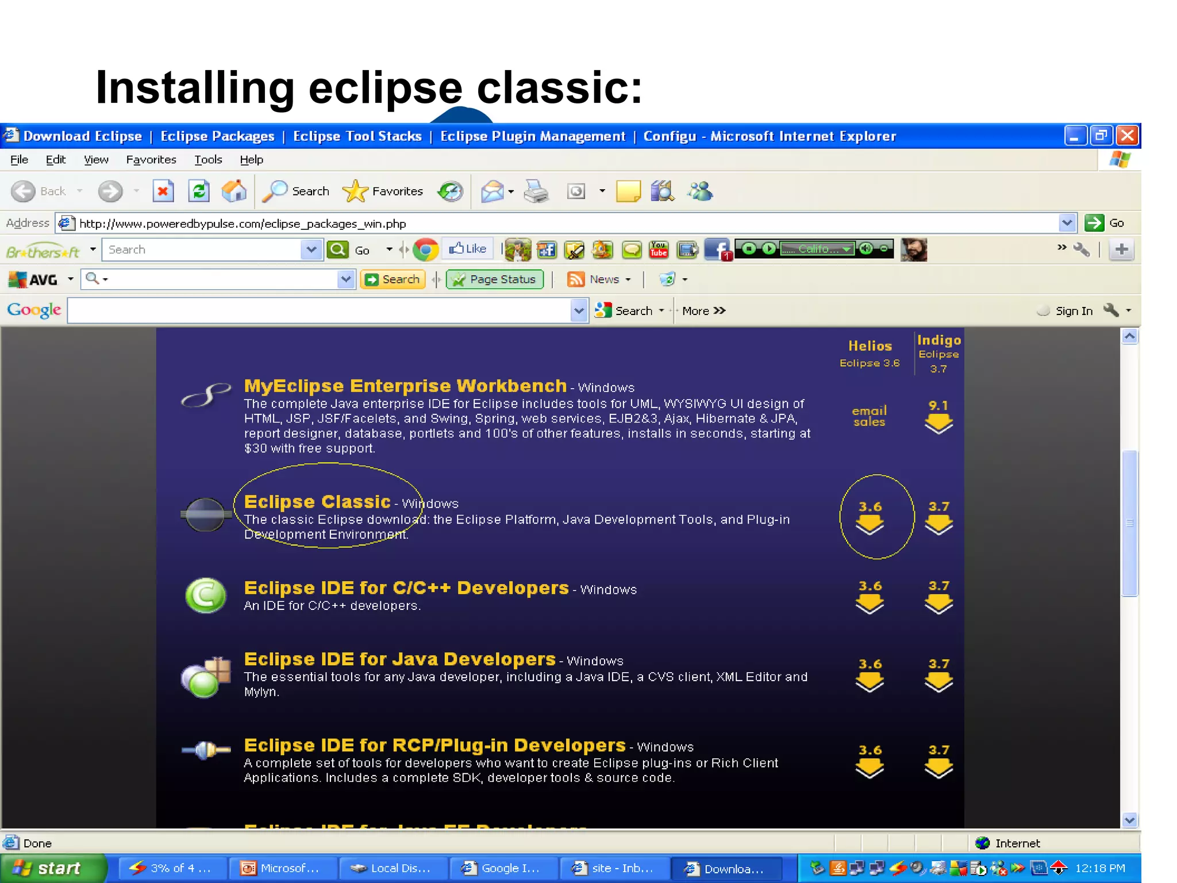Screen dimensions: 1177x883
Task: Expand the AVG search box dropdown
Action: coord(345,279)
